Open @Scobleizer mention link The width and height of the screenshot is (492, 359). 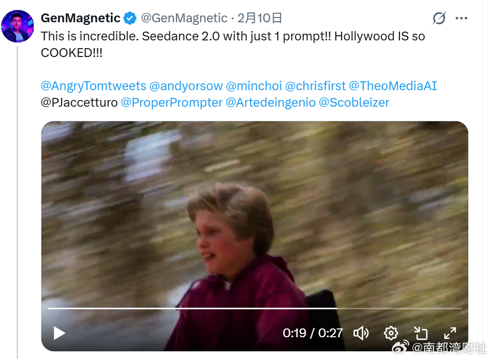354,103
